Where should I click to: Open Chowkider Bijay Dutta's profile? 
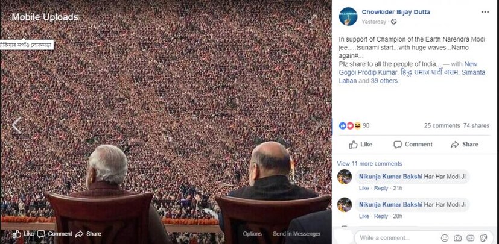coord(396,12)
